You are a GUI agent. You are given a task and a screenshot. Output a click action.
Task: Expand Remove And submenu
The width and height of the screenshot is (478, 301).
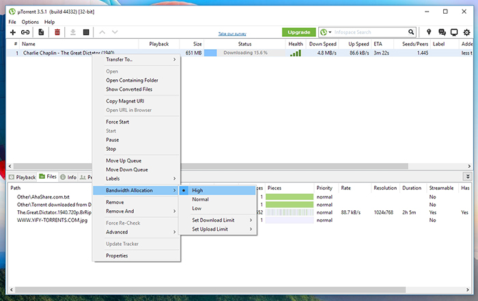point(137,211)
